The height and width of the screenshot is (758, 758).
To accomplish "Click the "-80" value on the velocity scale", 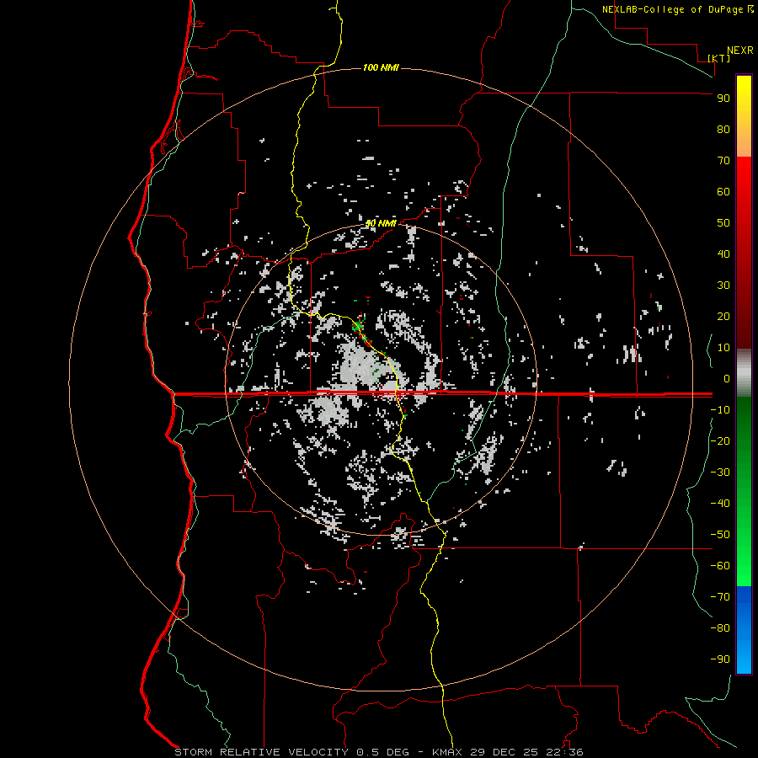I will [720, 628].
